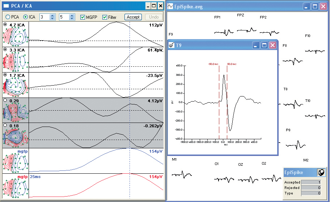Select the 4.7 ICA topographic map
Viewport: 330px width, 202px height.
(15, 36)
